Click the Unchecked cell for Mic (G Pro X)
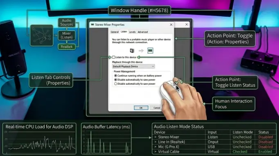The image size is (279, 156). coord(242,147)
